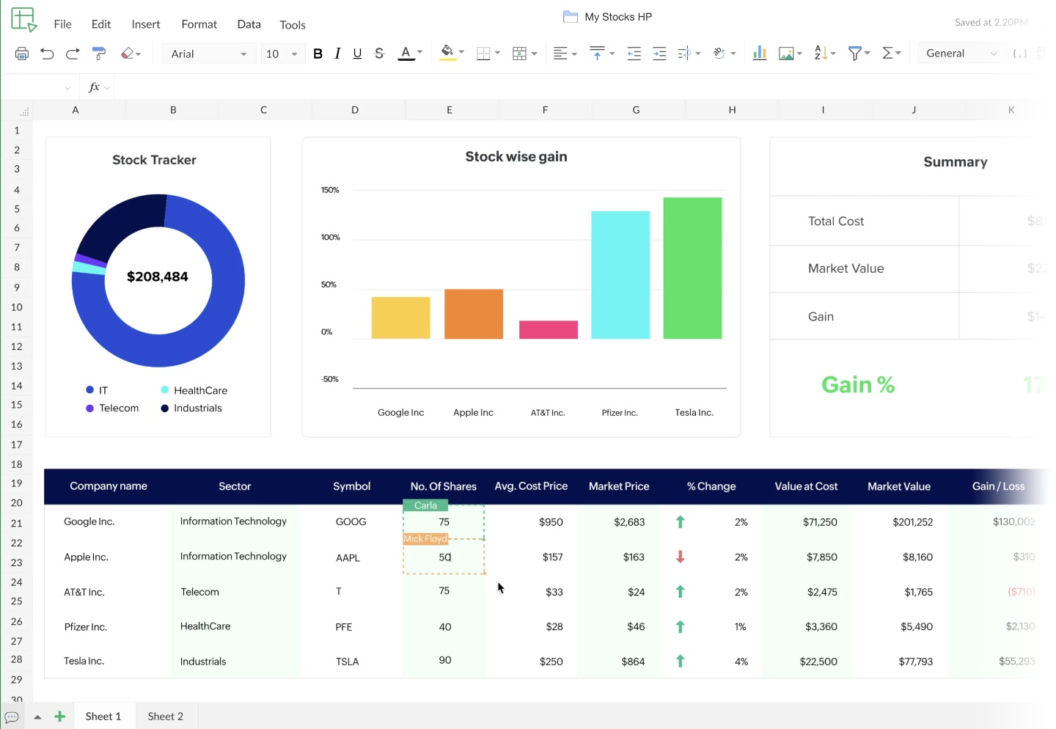1056x729 pixels.
Task: Toggle bold formatting
Action: pyautogui.click(x=318, y=53)
